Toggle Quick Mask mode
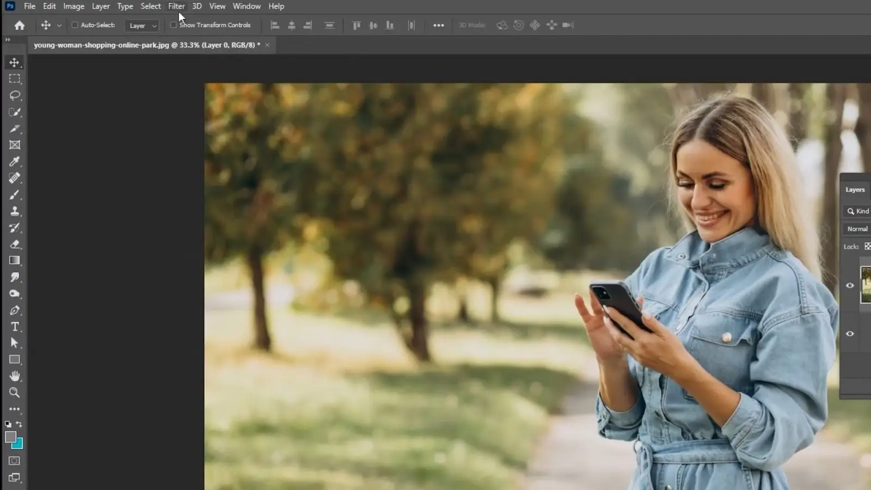Screen dimensions: 871x490 tap(15, 461)
